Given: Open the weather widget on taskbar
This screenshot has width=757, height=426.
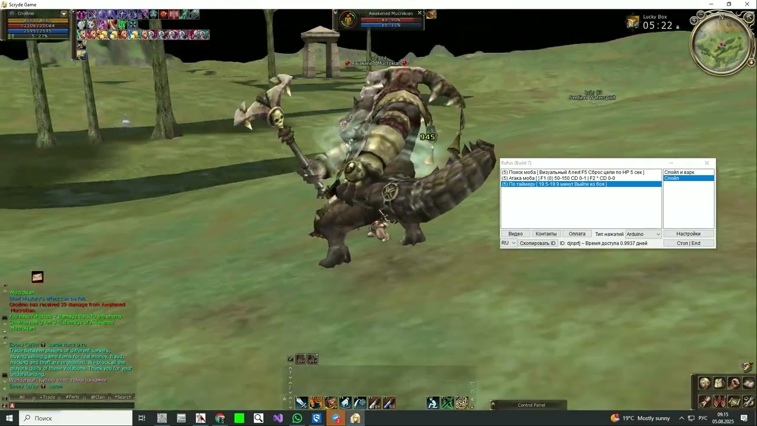Looking at the screenshot, I should coord(640,418).
